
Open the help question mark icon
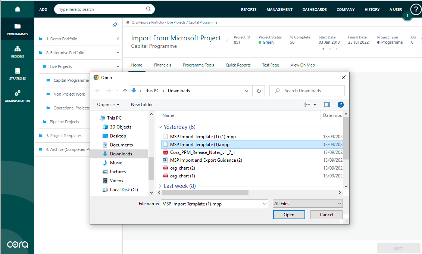click(x=416, y=9)
